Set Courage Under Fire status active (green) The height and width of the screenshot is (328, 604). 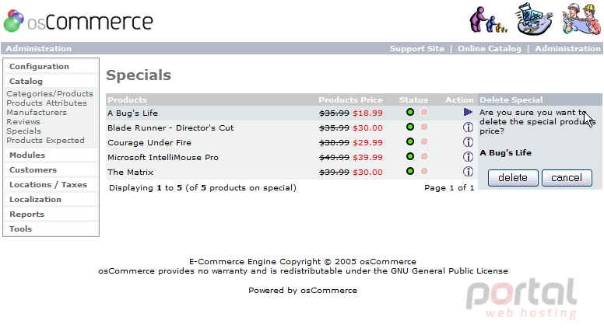(410, 141)
